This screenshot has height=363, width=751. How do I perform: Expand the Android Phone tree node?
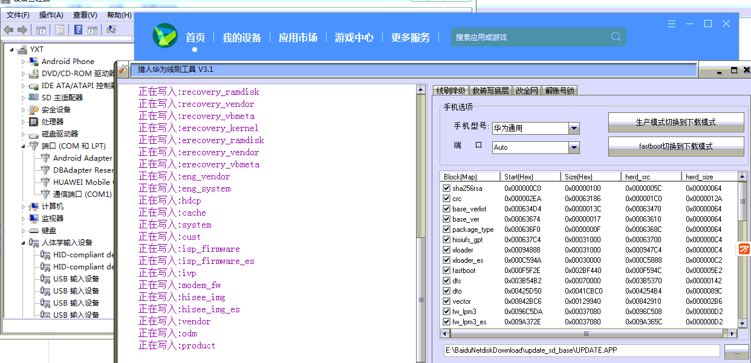click(24, 62)
